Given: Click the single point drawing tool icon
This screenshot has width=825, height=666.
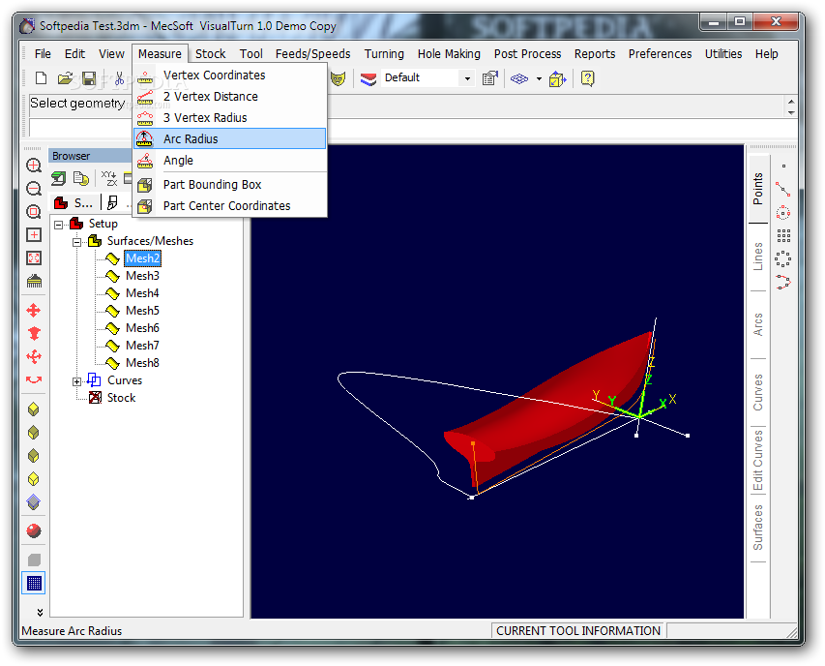Looking at the screenshot, I should (x=783, y=166).
